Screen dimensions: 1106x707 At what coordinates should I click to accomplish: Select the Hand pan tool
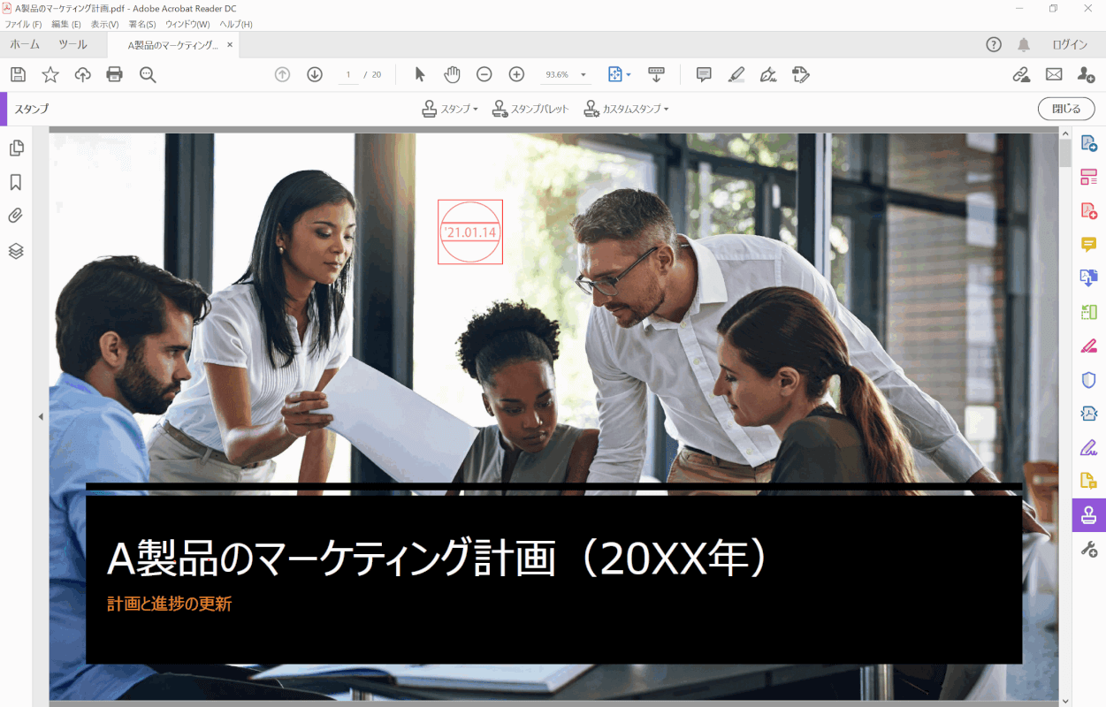pos(452,75)
